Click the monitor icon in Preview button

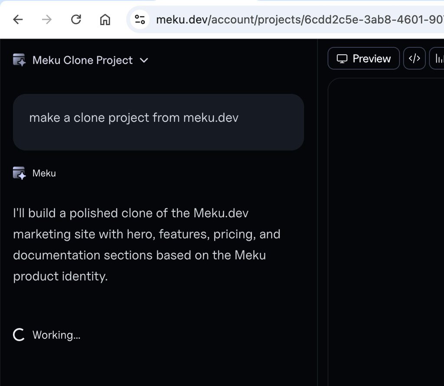point(342,59)
